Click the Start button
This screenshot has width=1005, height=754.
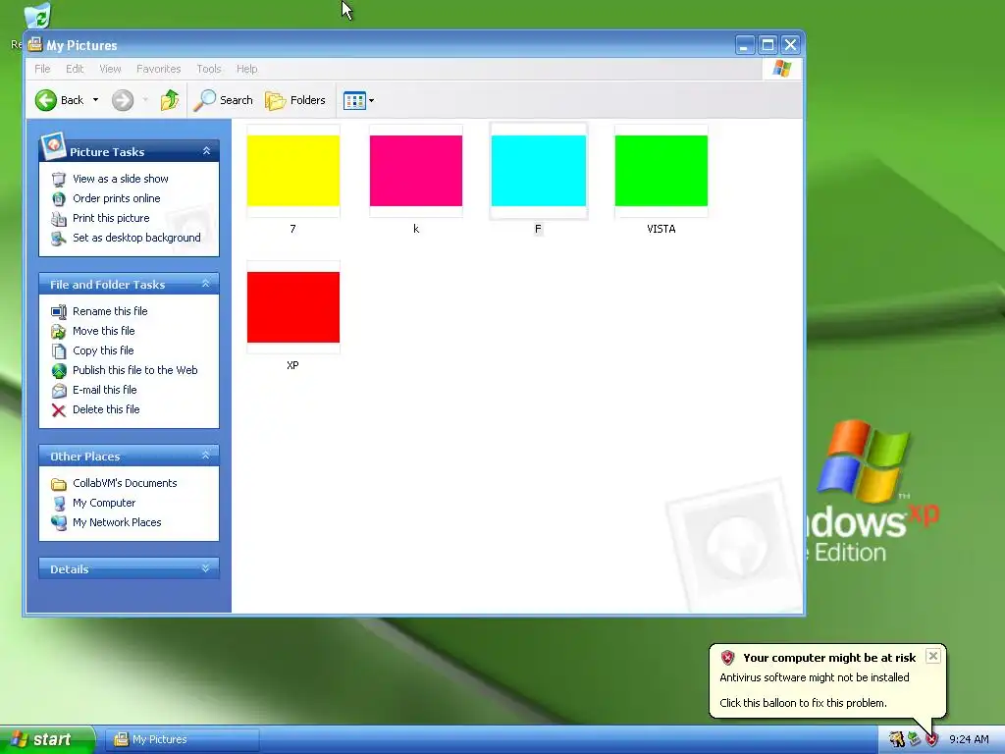47,739
